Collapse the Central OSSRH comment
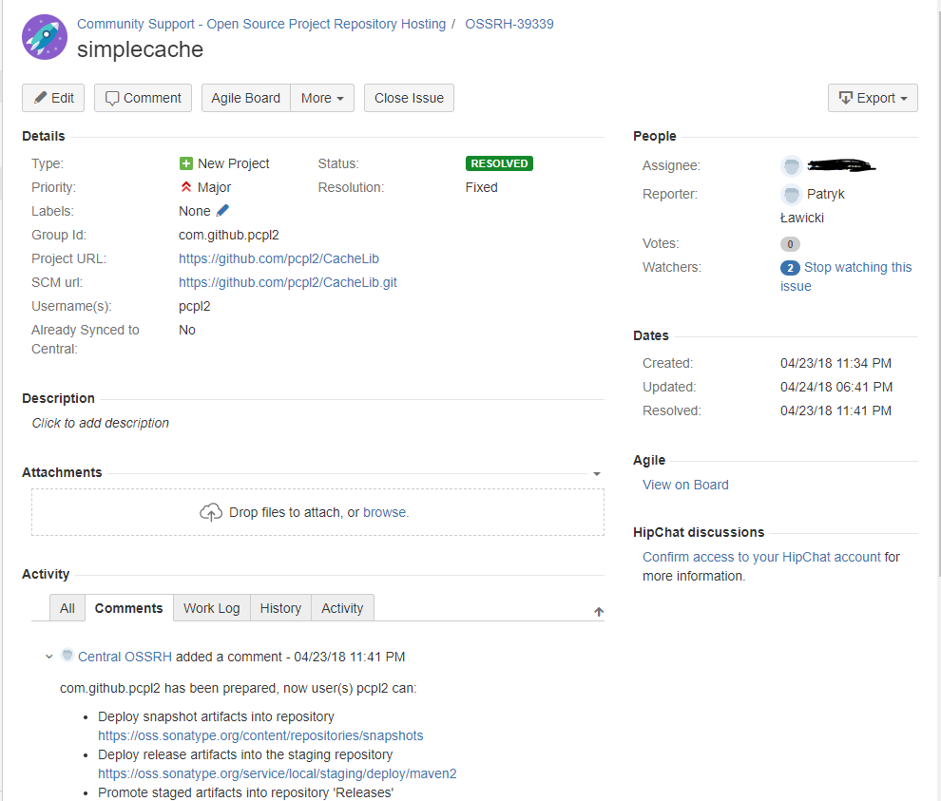The image size is (941, 801). (x=49, y=657)
